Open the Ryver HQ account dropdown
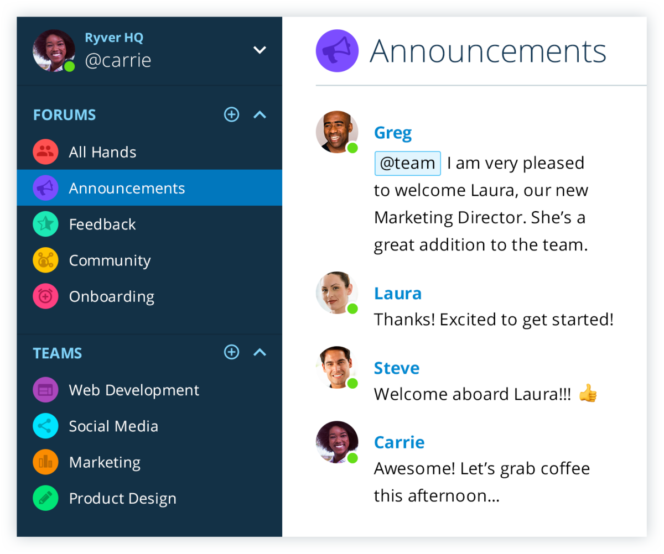The image size is (664, 554). [x=260, y=49]
